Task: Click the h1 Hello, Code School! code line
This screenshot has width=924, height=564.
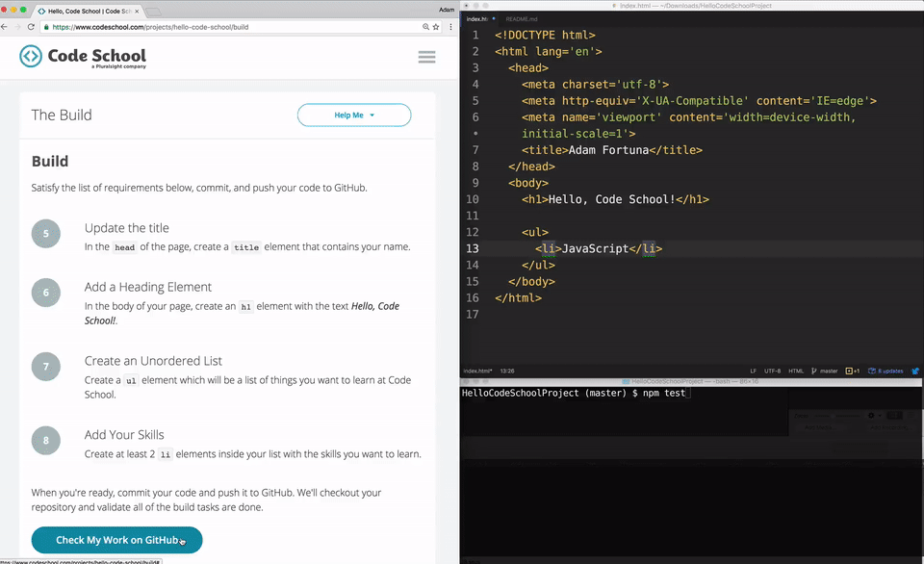Action: (x=615, y=199)
